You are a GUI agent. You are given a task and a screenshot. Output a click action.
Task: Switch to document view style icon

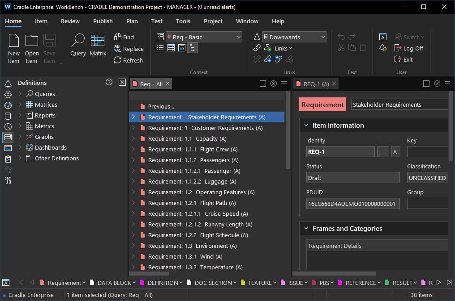pos(182,48)
